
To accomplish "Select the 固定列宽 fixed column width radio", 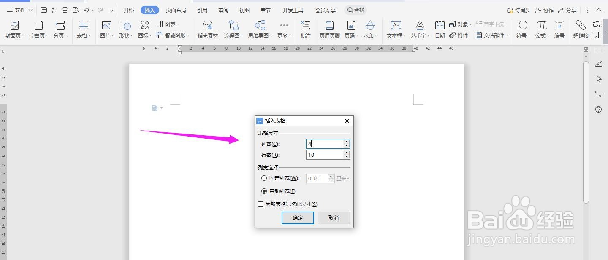I will [264, 178].
